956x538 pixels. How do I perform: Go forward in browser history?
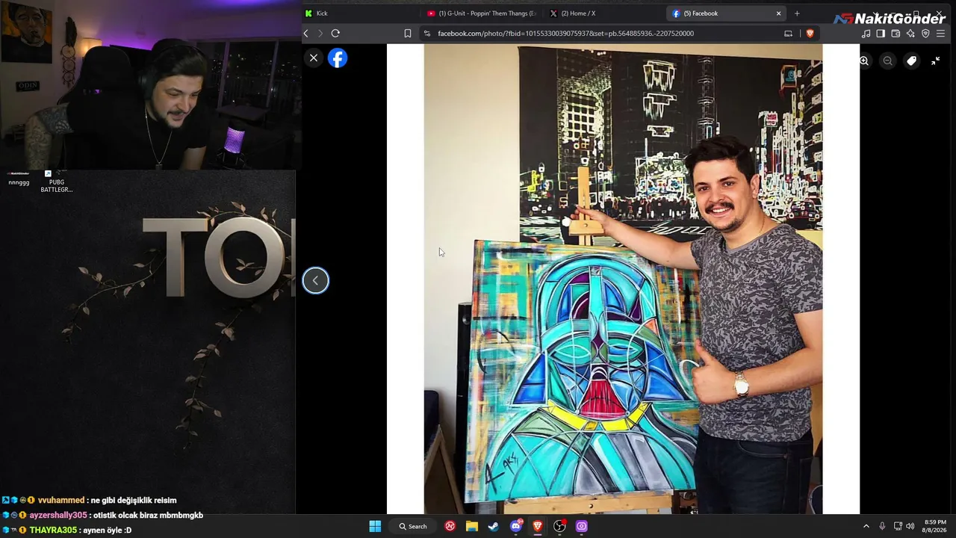coord(320,33)
